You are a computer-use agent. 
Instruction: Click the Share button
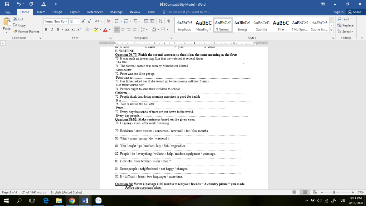pos(354,12)
